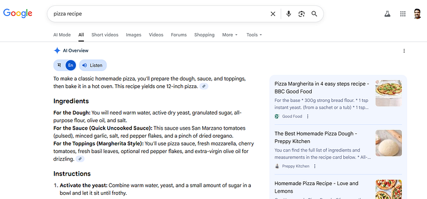Click source link icon after 'drizzling'

[x=80, y=159]
